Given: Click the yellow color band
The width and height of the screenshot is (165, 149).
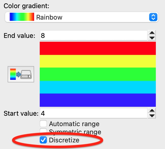Looking at the screenshot, I should coord(98,61).
